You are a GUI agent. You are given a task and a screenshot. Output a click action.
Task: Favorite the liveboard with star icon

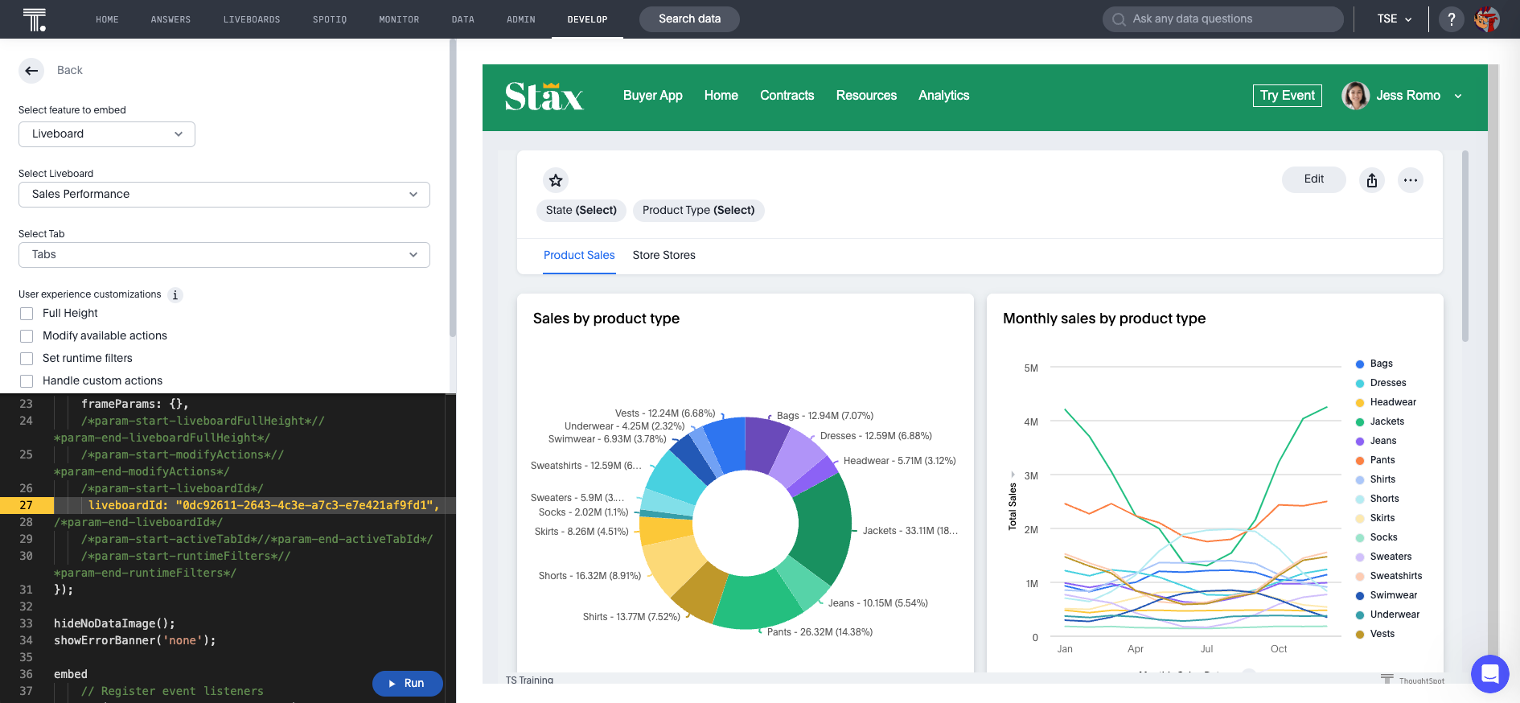pos(556,180)
